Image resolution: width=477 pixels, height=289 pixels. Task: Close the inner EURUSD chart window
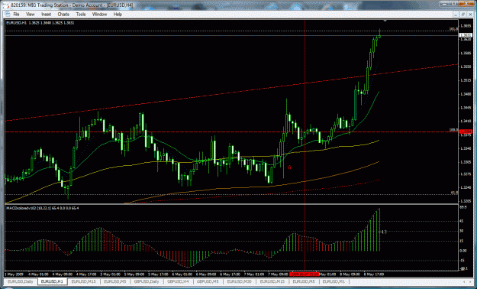pos(470,14)
